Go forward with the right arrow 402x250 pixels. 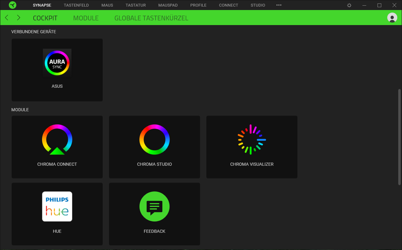(x=19, y=18)
